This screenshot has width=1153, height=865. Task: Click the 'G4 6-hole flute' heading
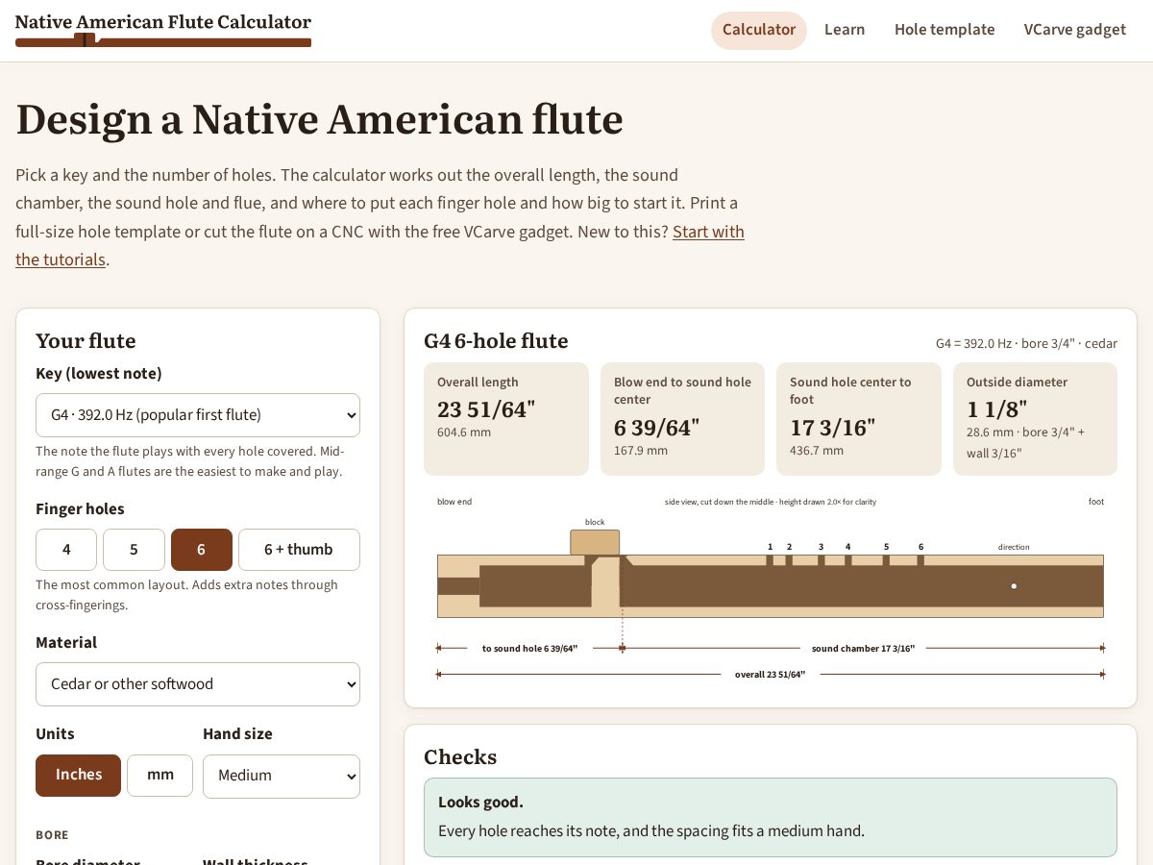(496, 341)
